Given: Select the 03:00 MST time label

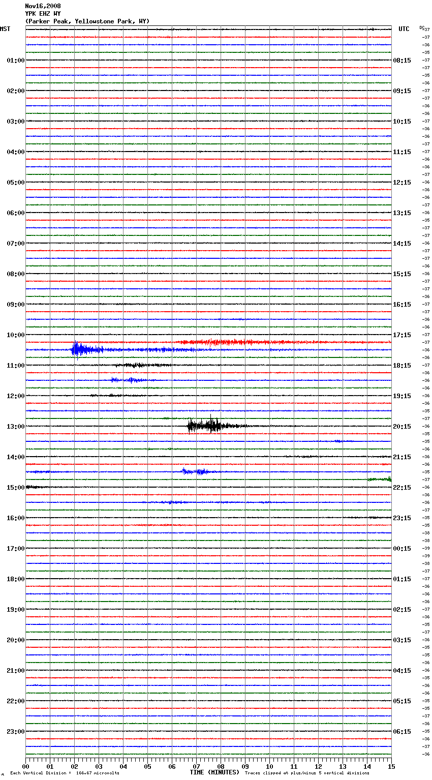Looking at the screenshot, I should [x=15, y=122].
